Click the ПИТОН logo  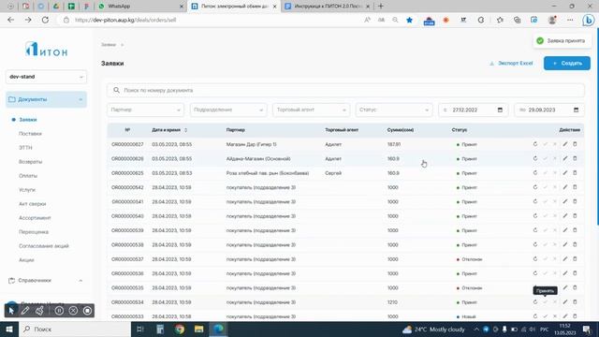[46, 50]
